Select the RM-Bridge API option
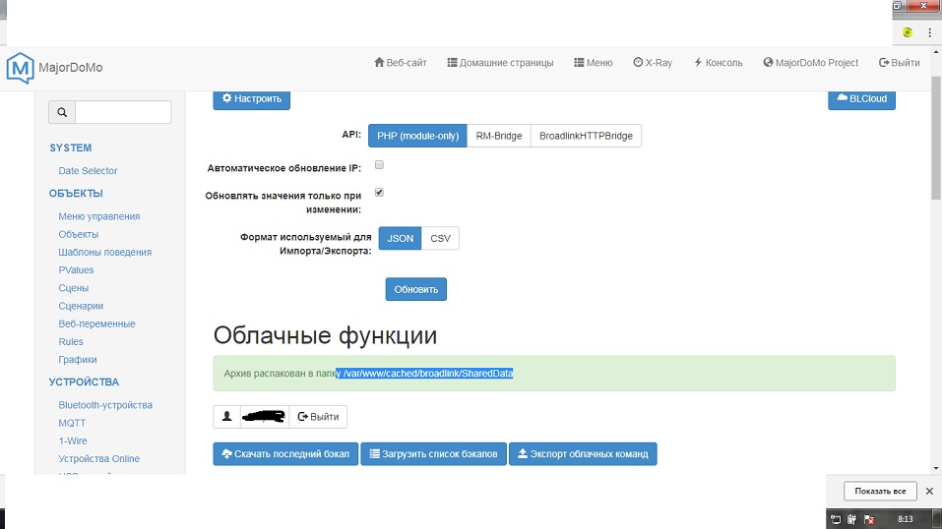This screenshot has width=942, height=529. 499,136
